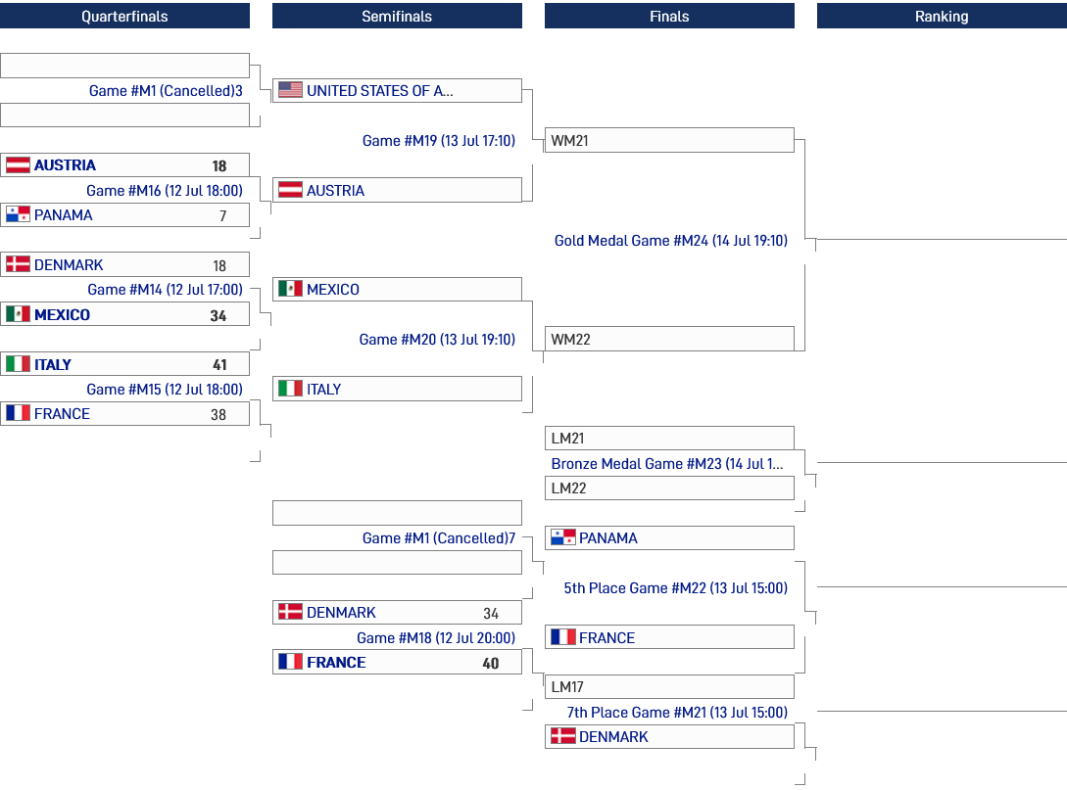Open the Gold Medal Game #M24 link
Viewport: 1067px width, 790px height.
(671, 240)
